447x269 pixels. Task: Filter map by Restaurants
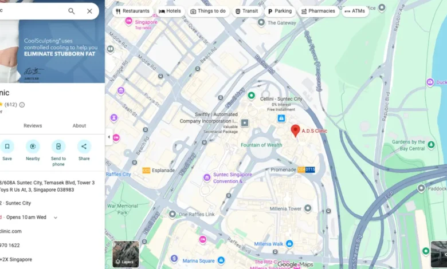(x=132, y=11)
